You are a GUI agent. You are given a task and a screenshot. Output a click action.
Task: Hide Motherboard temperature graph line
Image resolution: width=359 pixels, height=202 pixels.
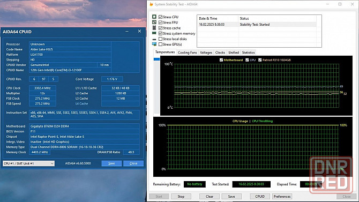point(221,60)
